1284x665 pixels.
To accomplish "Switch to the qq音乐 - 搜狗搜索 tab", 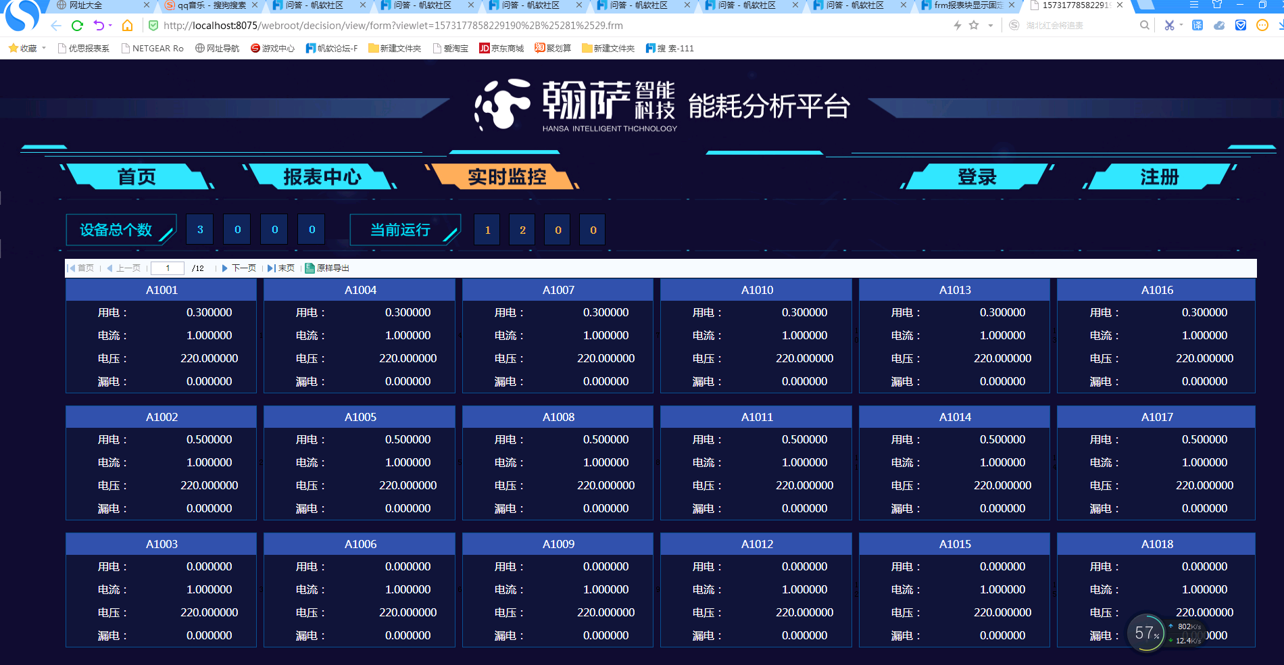I will 212,5.
